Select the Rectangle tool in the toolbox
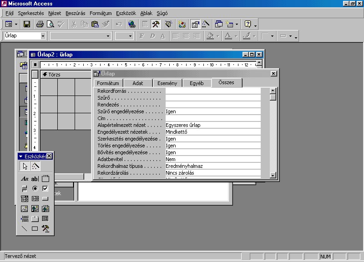Viewport: 364px width, 262px height. pyautogui.click(x=35, y=229)
